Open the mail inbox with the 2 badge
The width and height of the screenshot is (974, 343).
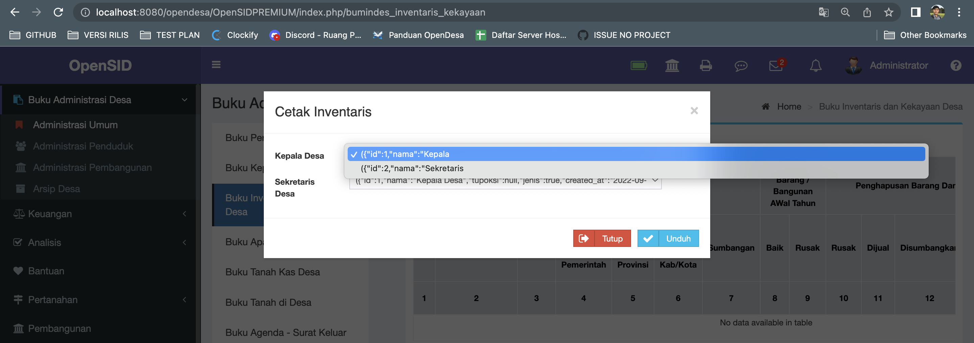777,65
